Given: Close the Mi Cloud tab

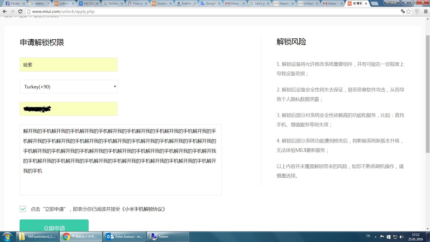Looking at the screenshot, I should [97, 3].
